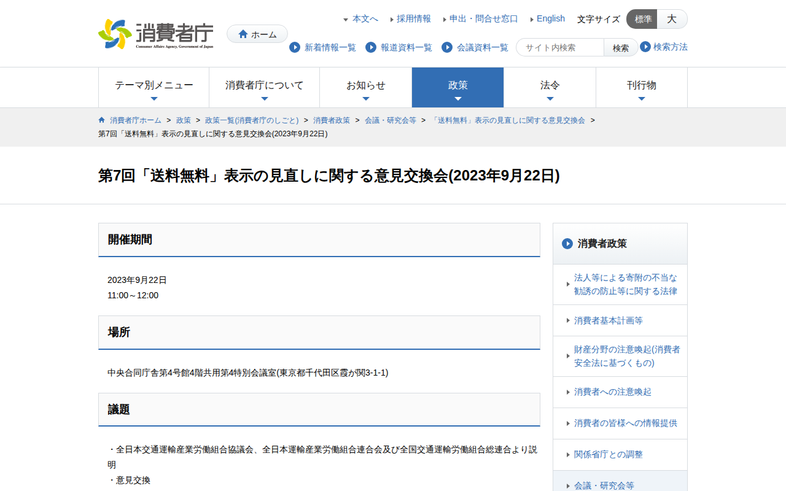Click the date text 2023年9月22日
Image resolution: width=786 pixels, height=491 pixels.
click(137, 280)
